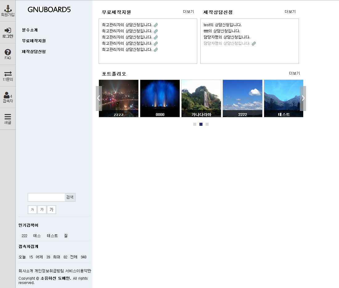Open the new posts hamburger icon

8,117
